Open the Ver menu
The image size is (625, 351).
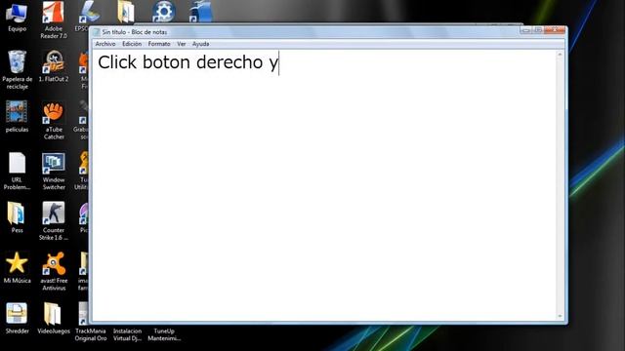click(182, 44)
